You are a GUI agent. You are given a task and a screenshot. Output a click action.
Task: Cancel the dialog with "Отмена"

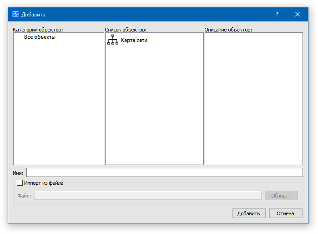(x=286, y=213)
